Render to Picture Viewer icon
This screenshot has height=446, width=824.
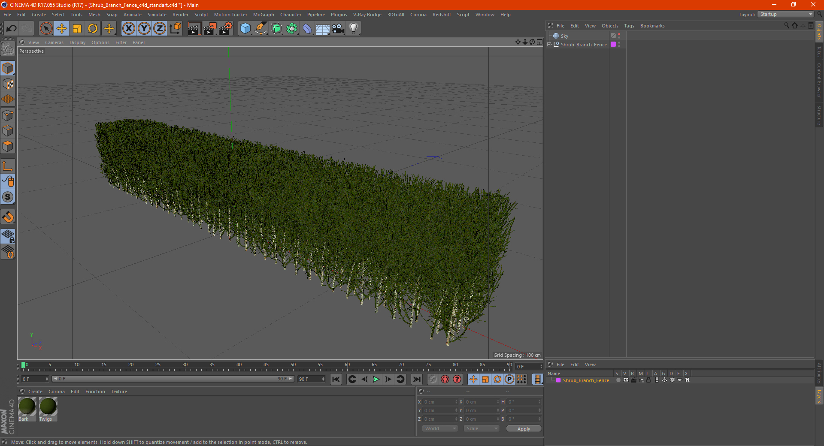point(210,29)
